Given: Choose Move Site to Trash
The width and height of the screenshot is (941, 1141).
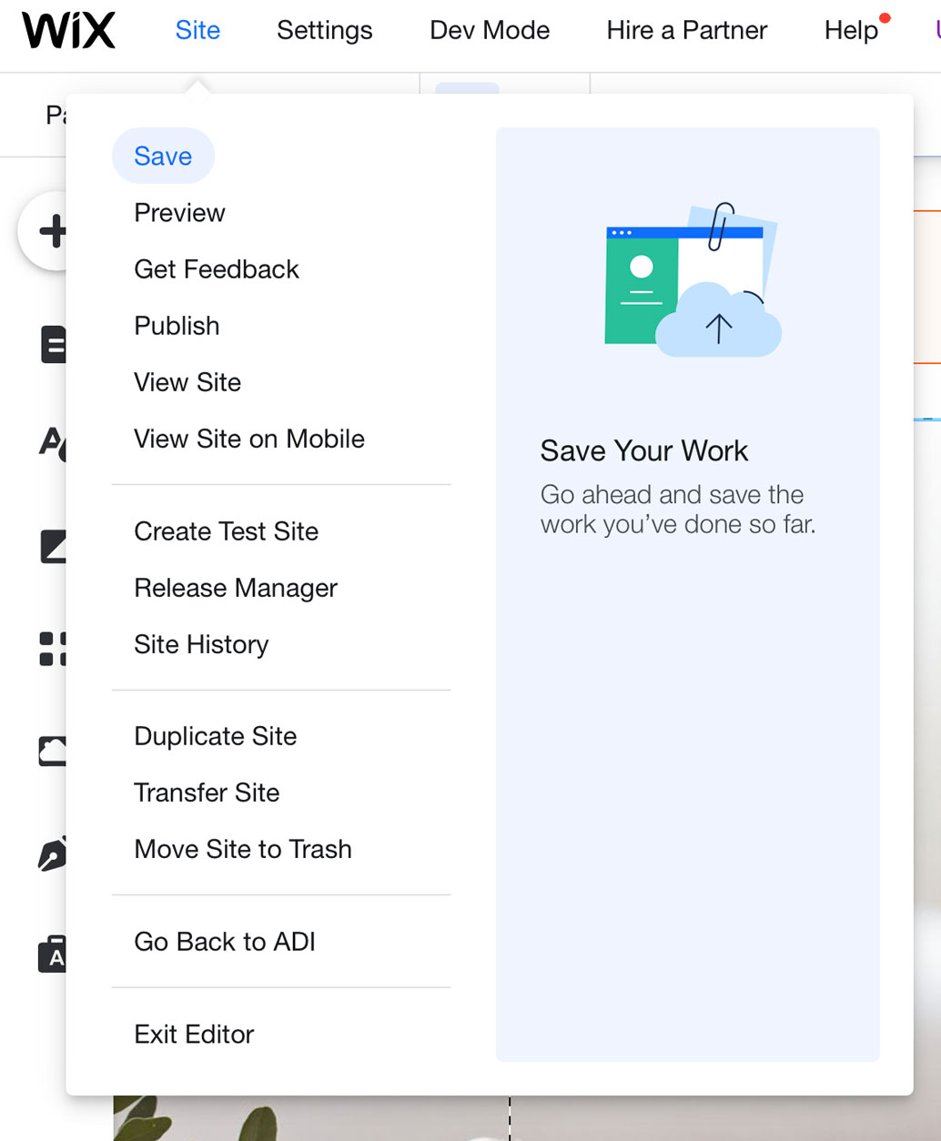Looking at the screenshot, I should click(243, 849).
